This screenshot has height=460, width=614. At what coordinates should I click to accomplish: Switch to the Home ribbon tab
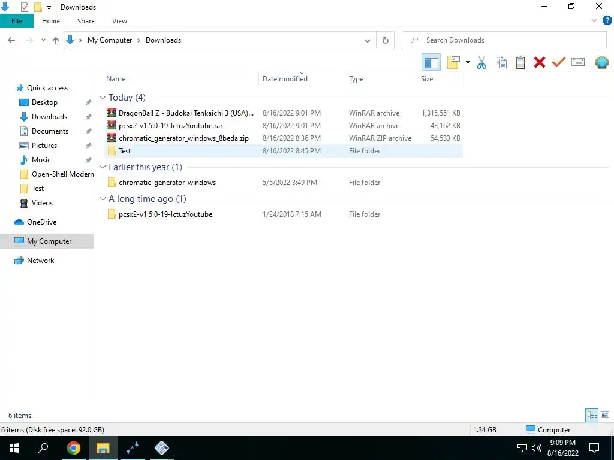click(x=51, y=21)
